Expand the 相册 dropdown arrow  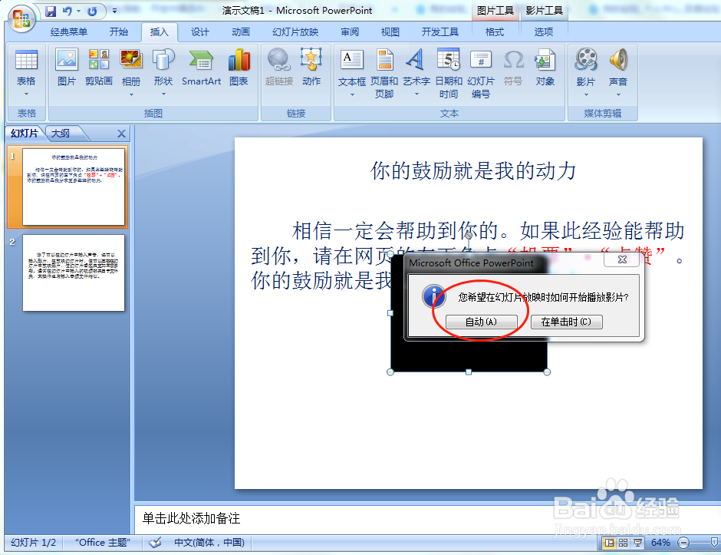[x=131, y=94]
